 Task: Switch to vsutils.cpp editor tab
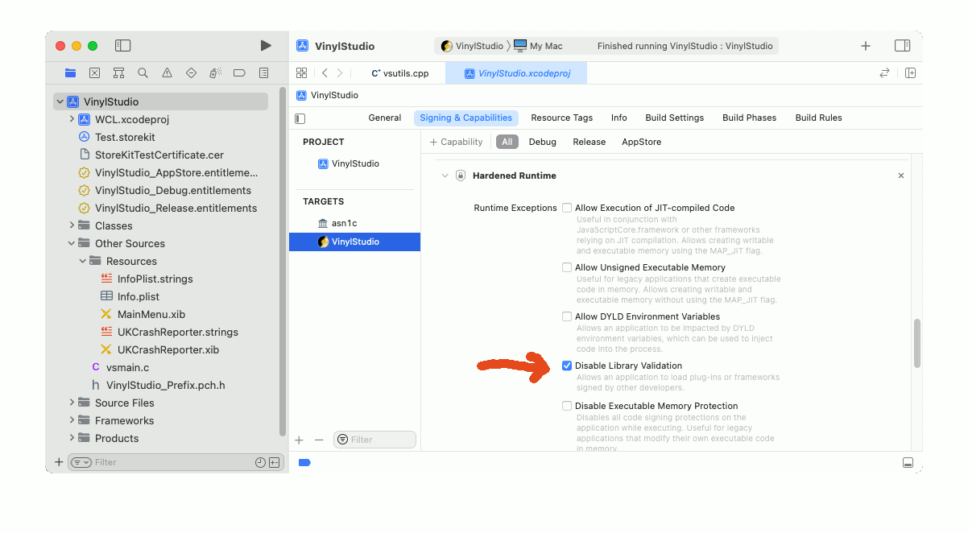pyautogui.click(x=400, y=72)
